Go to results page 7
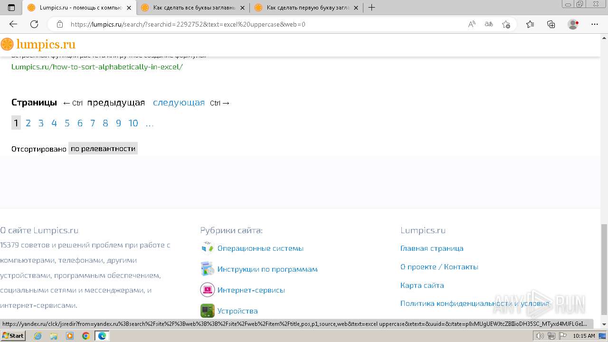This screenshot has width=608, height=342. [93, 123]
